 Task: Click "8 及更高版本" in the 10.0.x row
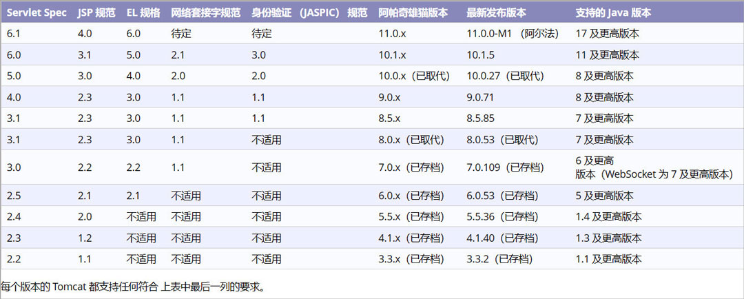[605, 76]
